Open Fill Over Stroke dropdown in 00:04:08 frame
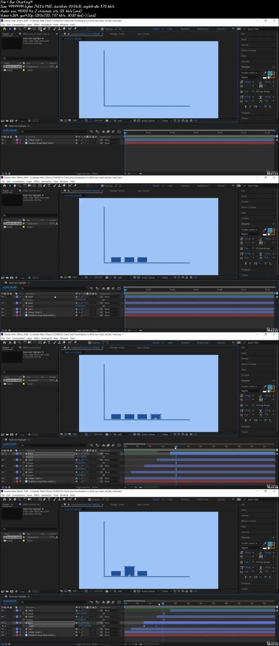This screenshot has width=279, height=646. (265, 405)
